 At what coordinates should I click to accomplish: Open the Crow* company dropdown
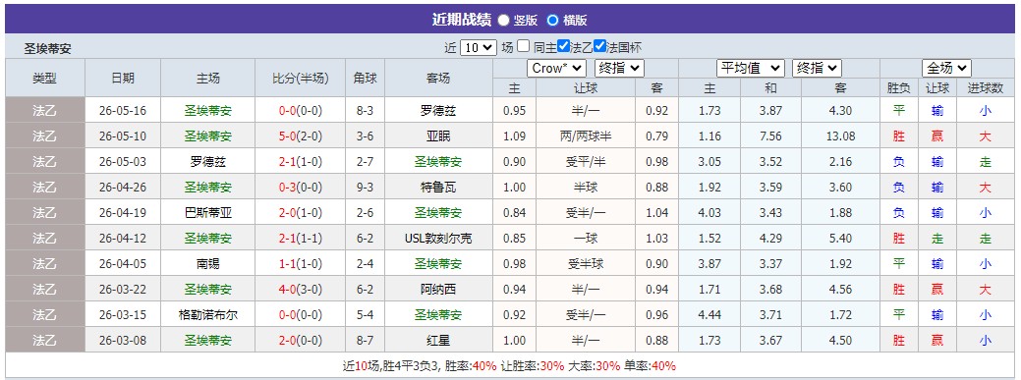pyautogui.click(x=557, y=68)
